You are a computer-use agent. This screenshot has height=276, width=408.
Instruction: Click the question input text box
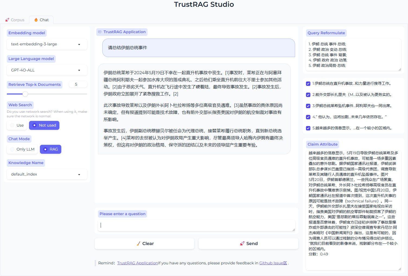(197, 225)
